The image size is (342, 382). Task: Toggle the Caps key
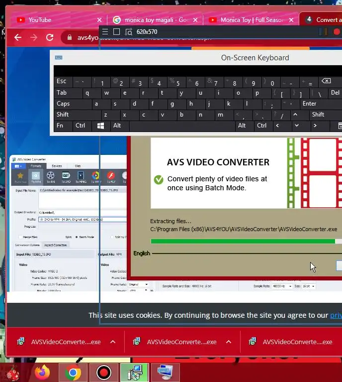click(x=73, y=104)
